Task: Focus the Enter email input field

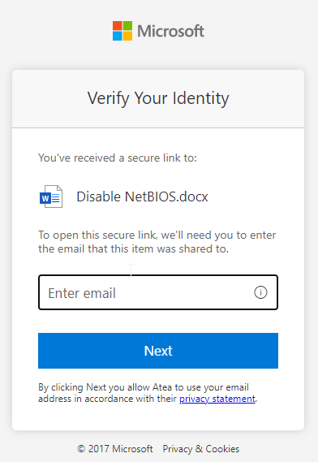Action: click(158, 292)
